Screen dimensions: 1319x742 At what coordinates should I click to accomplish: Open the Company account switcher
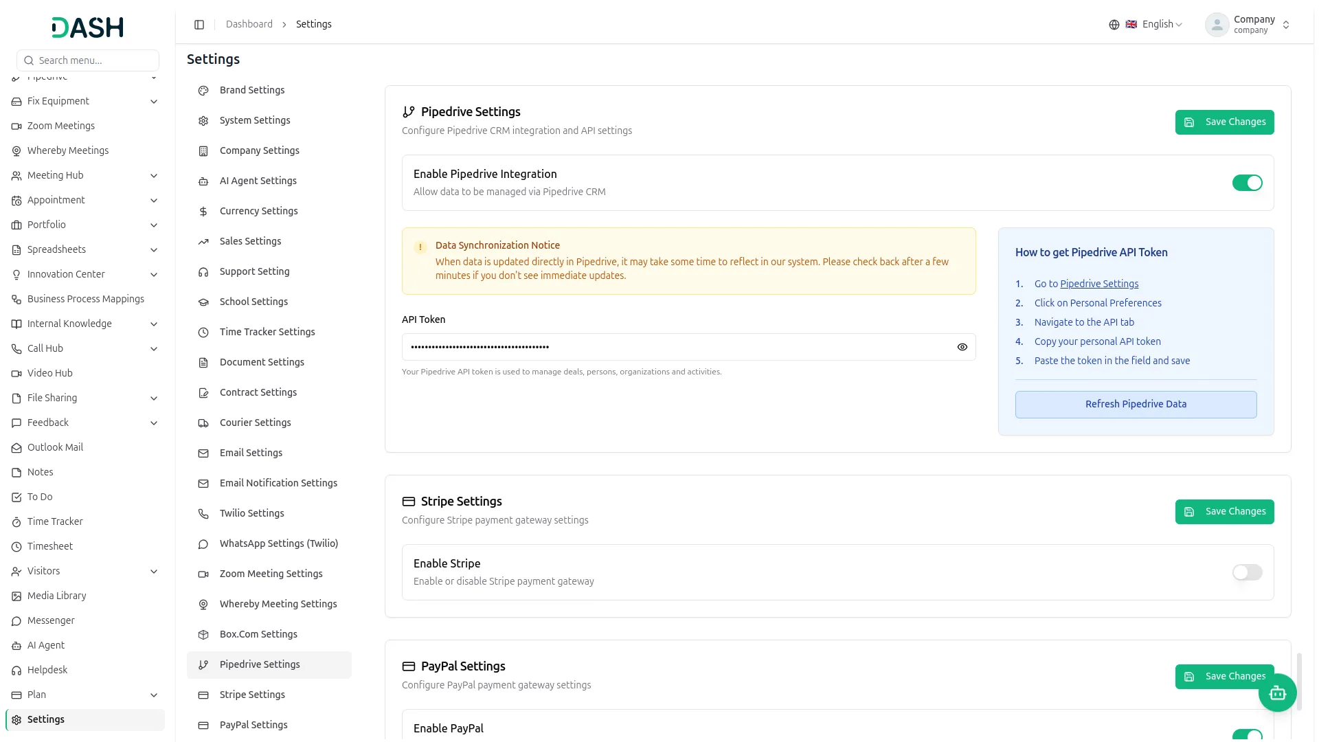coord(1248,25)
